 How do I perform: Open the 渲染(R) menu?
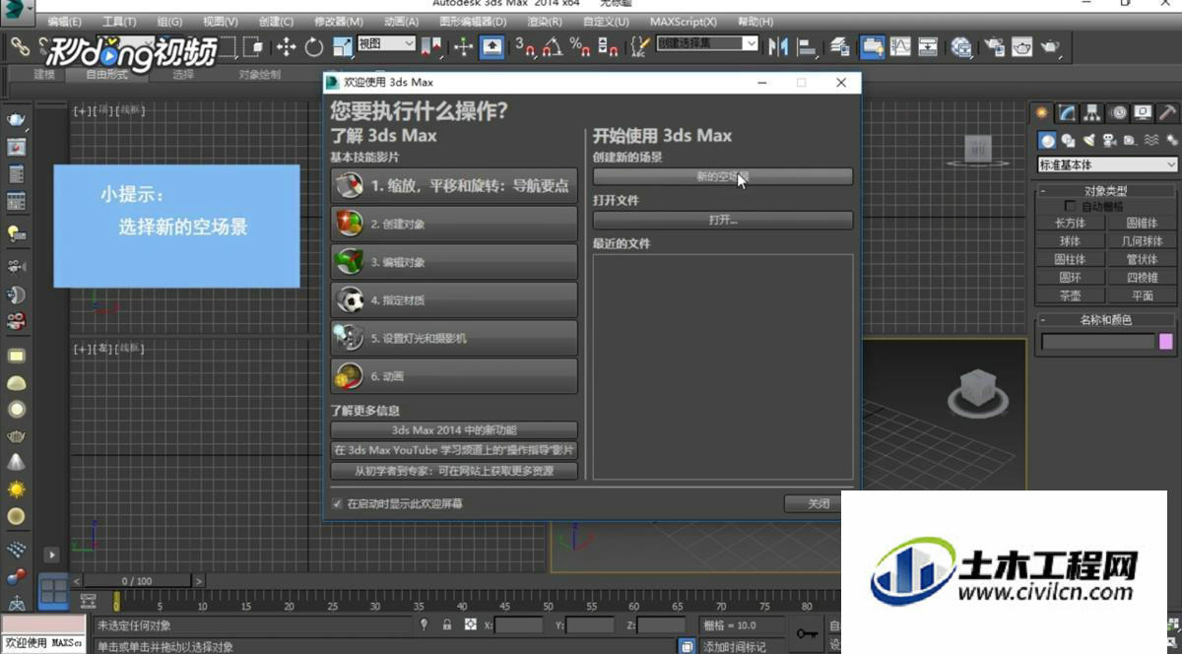545,21
